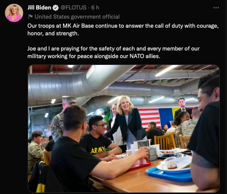Image resolution: width=227 pixels, height=194 pixels.
Task: Click the red tray on the table
Action: tap(139, 166)
